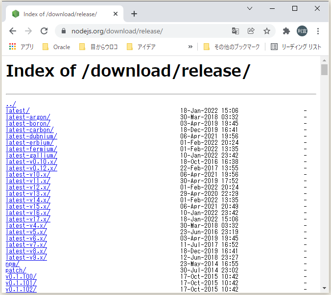Viewport: 331px width, 295px height.
Task: Open the v0.1.101/ link
Action: click(21, 283)
